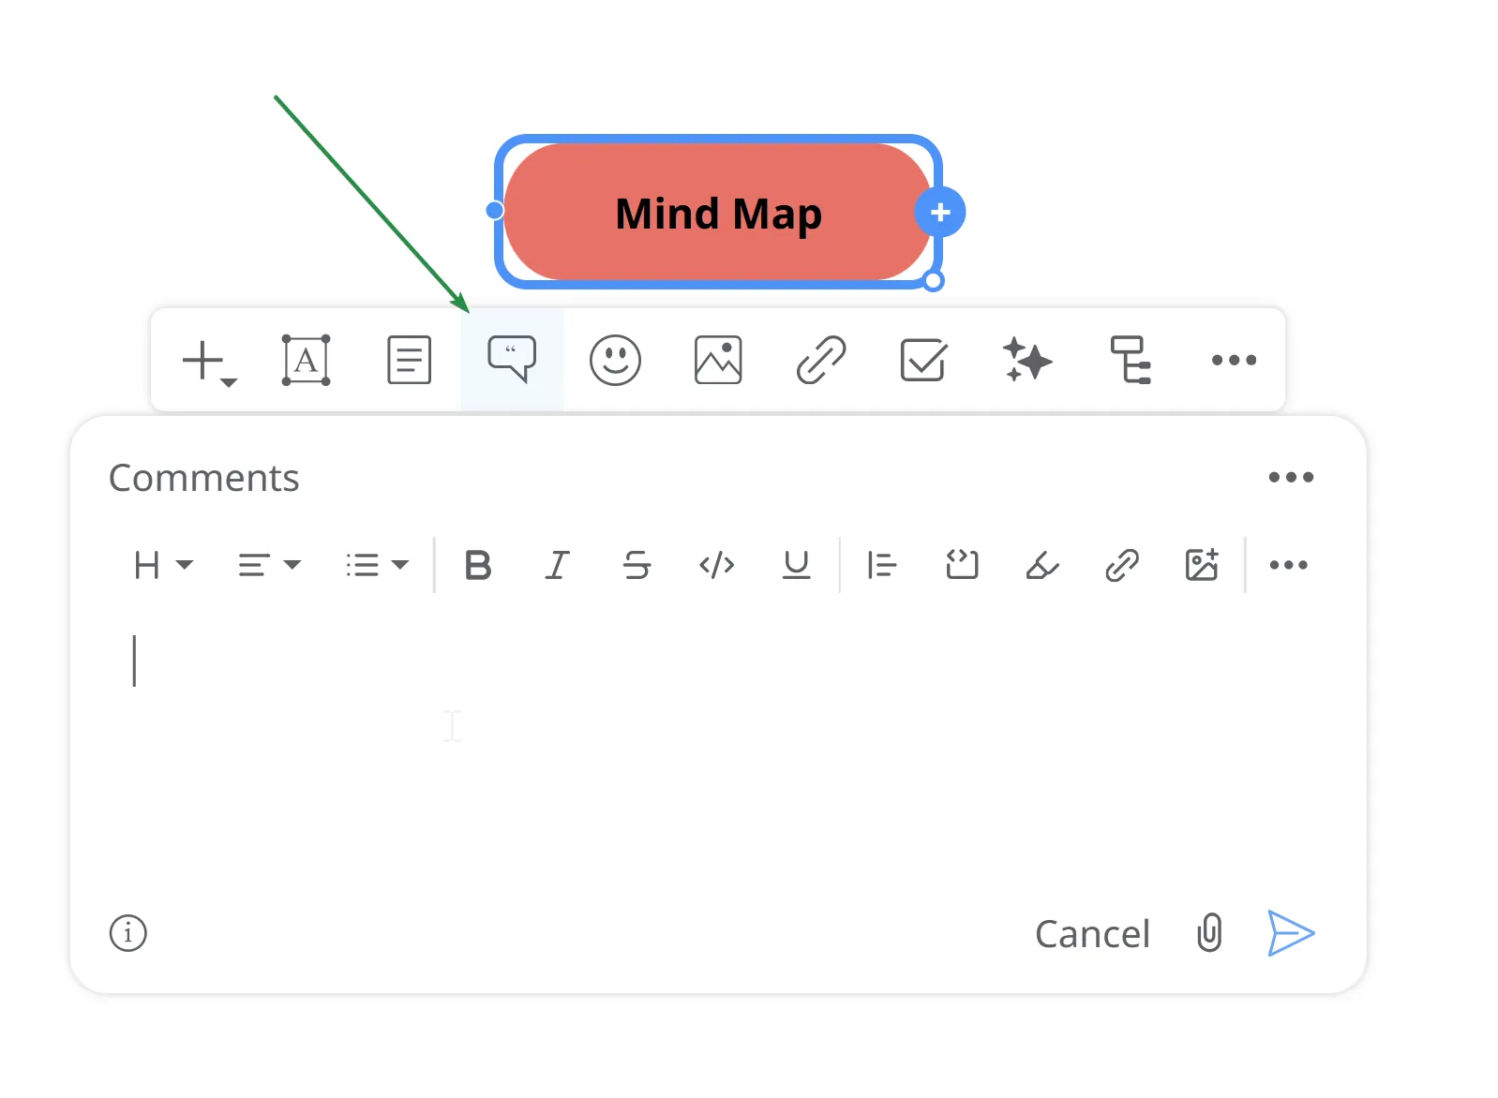Add a task checkbox to the topic
The height and width of the screenshot is (1098, 1498).
coord(923,360)
